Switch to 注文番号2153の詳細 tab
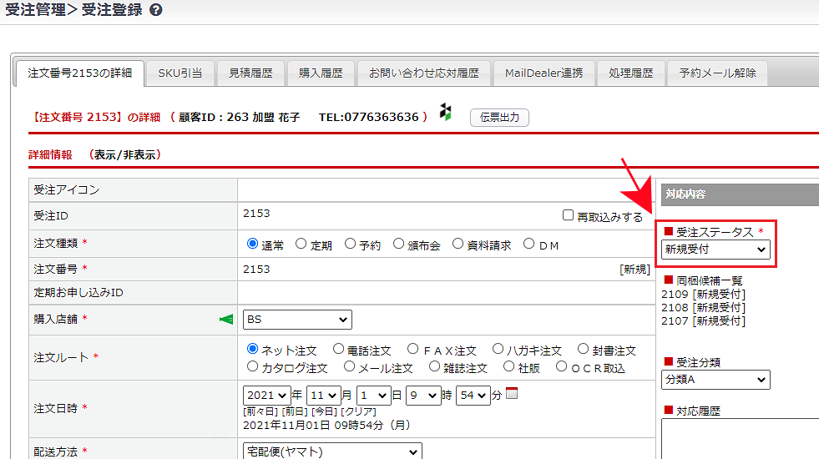819x459 pixels. [80, 73]
